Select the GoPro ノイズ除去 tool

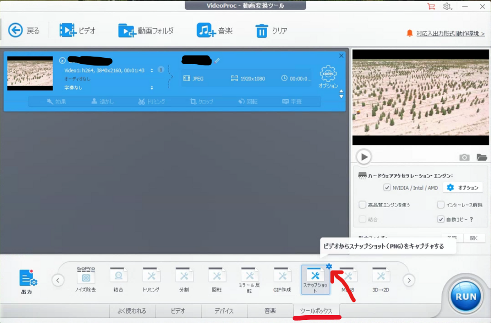point(86,280)
